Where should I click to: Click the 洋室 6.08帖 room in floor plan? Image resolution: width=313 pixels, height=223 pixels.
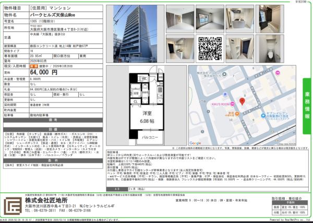click(x=147, y=117)
